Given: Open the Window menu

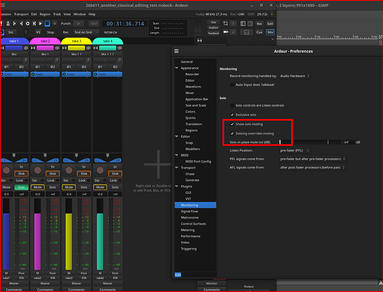Looking at the screenshot, I should point(80,14).
